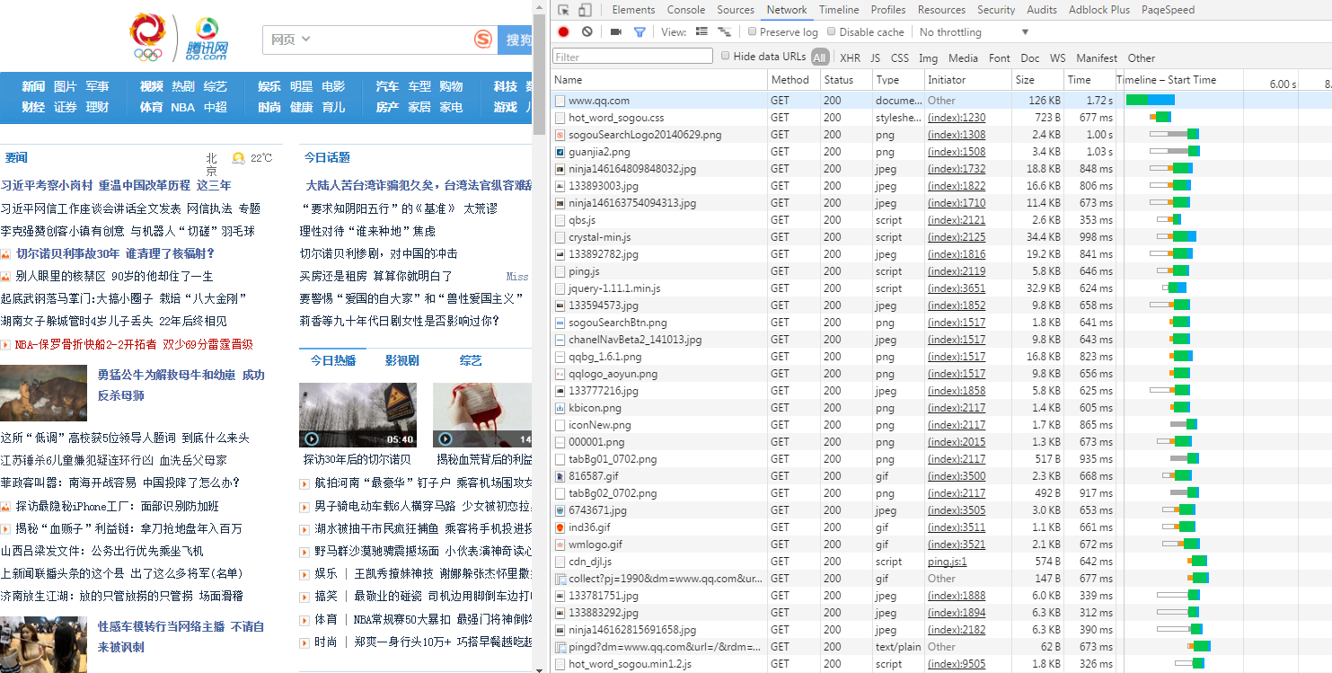Click the weather sun icon near 22℃
Image resolution: width=1332 pixels, height=673 pixels.
[x=238, y=158]
